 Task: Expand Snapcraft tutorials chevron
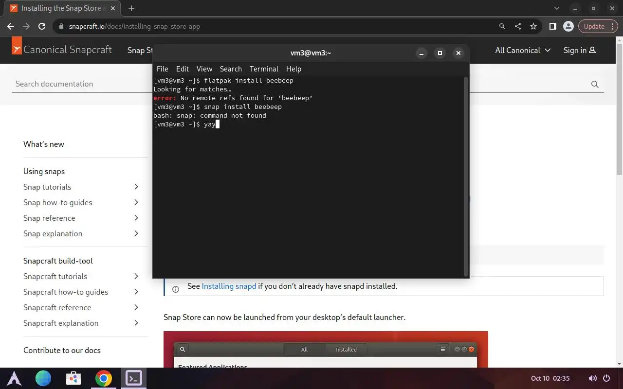pyautogui.click(x=136, y=276)
